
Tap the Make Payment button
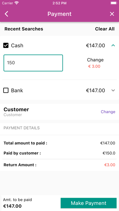pyautogui.click(x=89, y=203)
